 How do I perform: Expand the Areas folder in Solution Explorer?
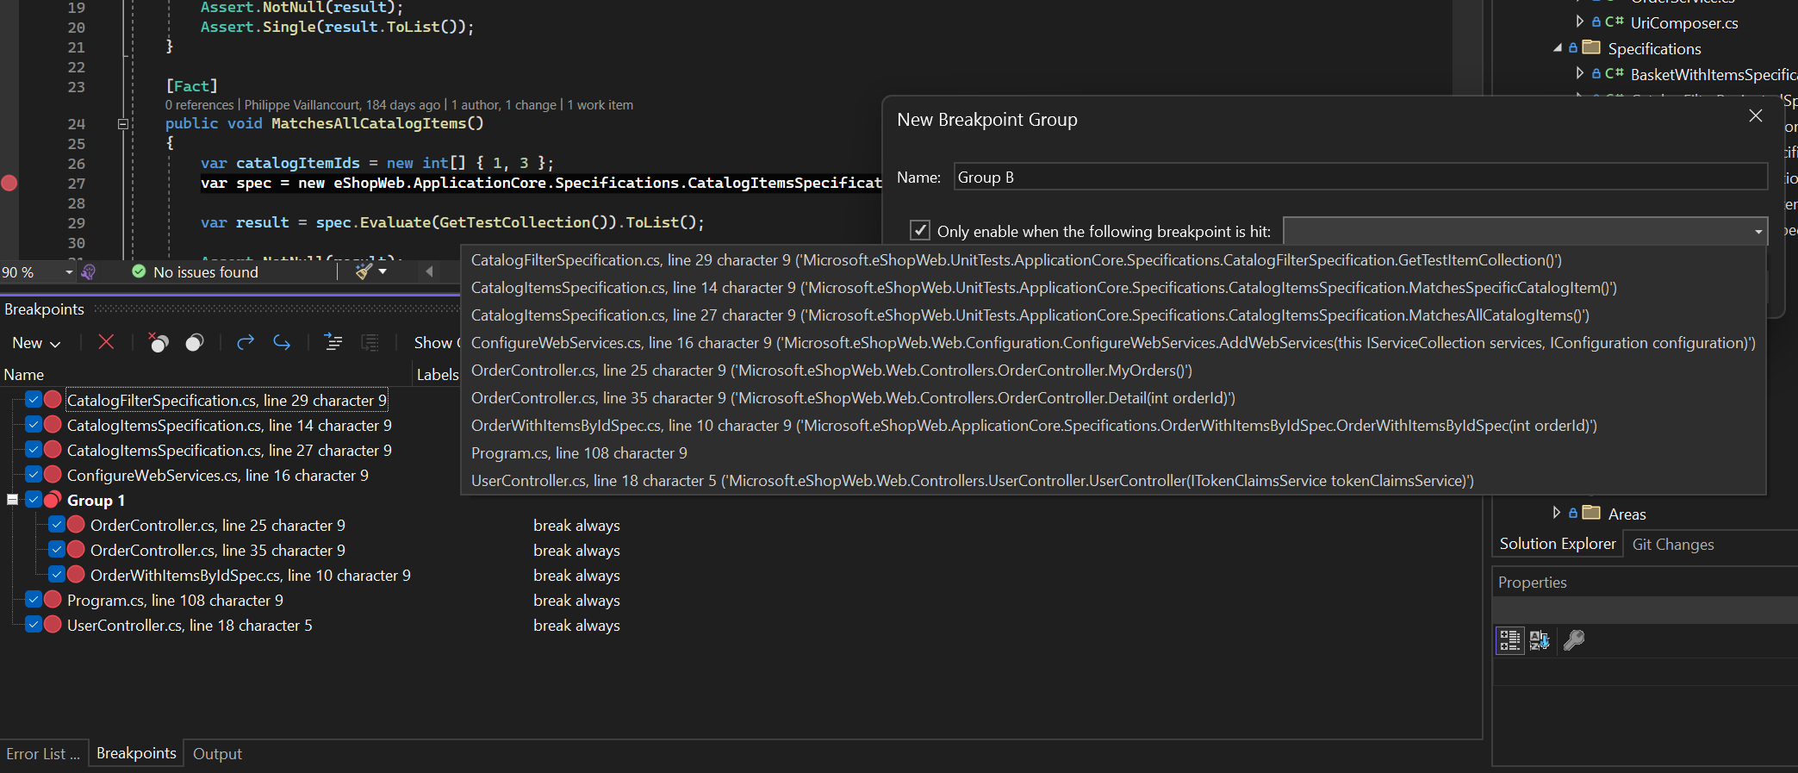point(1556,513)
